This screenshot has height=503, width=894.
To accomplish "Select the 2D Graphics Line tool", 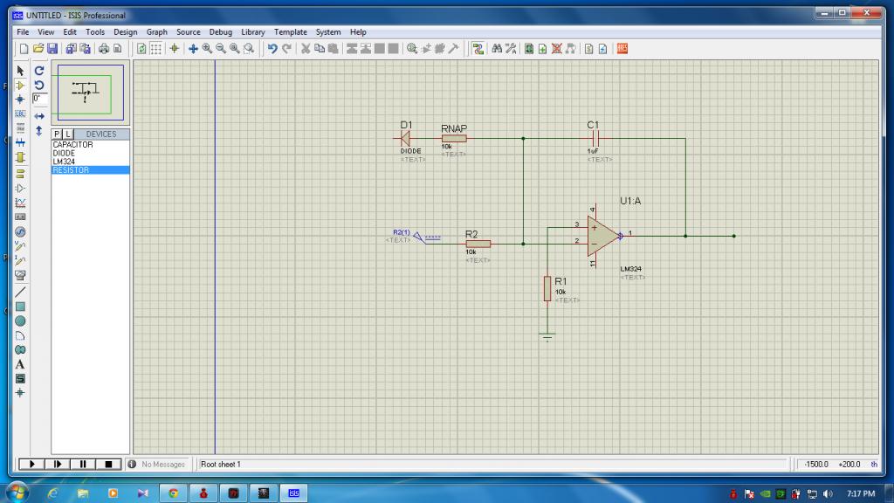I will click(x=20, y=291).
